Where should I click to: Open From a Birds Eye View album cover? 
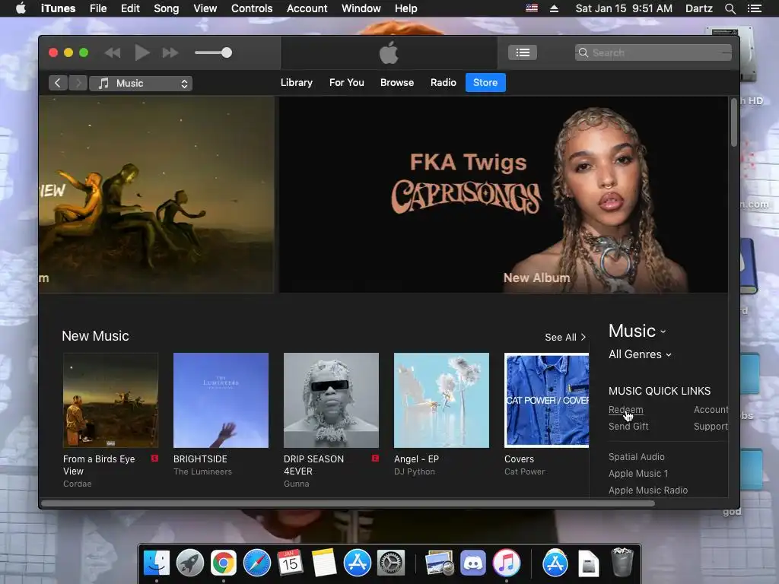(x=111, y=400)
